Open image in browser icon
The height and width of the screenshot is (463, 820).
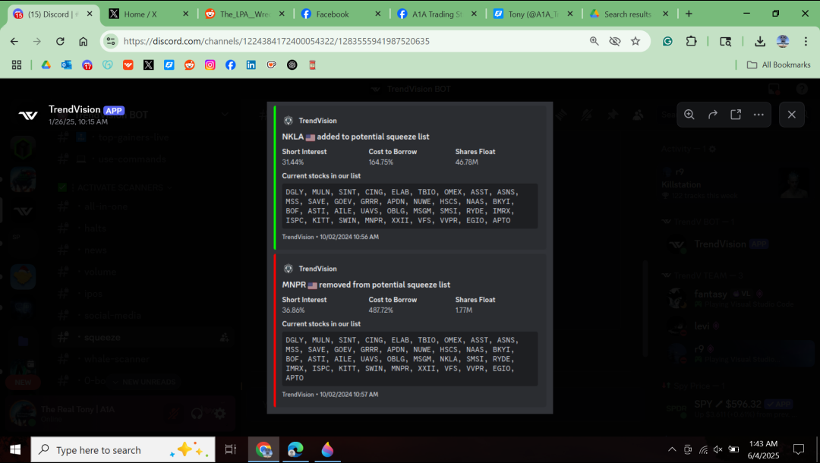[735, 115]
